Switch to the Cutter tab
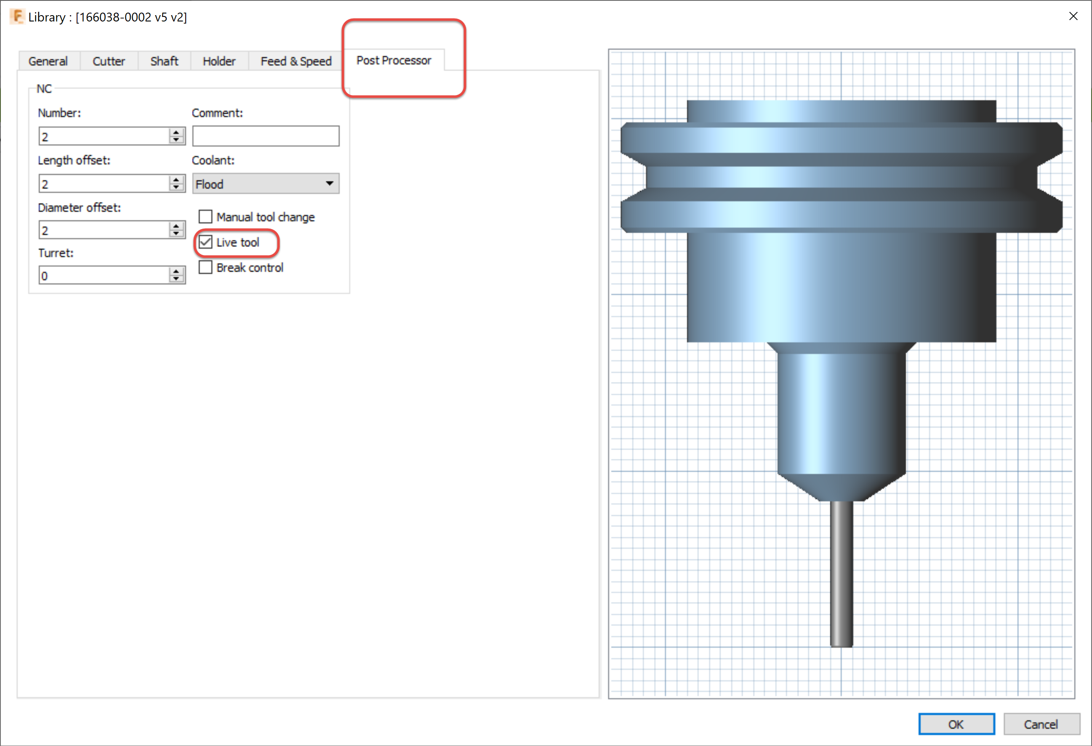Screen dimensions: 1092x746 [109, 61]
